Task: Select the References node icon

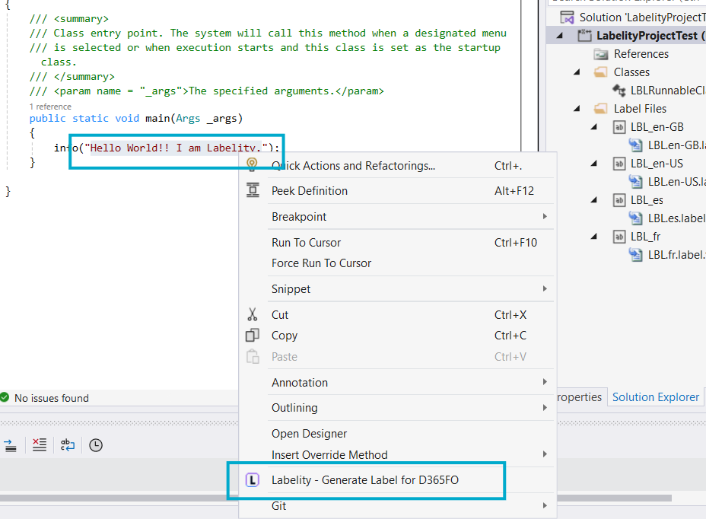Action: tap(601, 55)
